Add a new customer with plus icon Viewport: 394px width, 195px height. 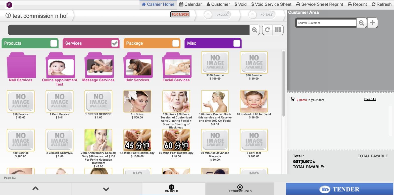click(x=373, y=23)
